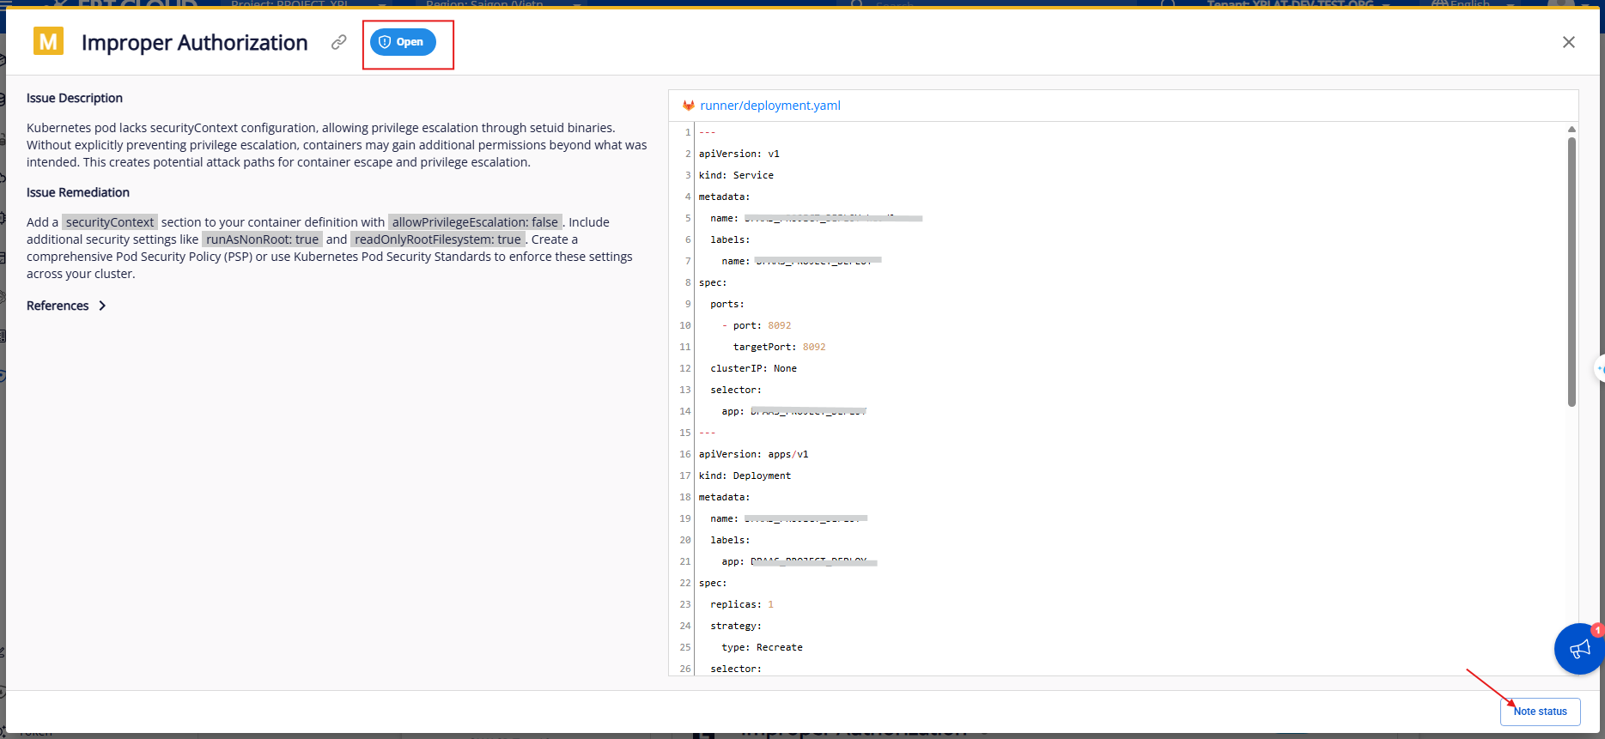Click the 'type: Recreate' code line
The width and height of the screenshot is (1605, 739).
[x=762, y=647]
